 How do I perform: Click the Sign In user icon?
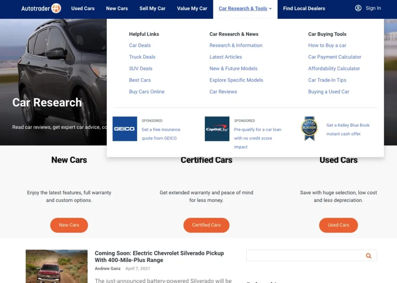358,8
